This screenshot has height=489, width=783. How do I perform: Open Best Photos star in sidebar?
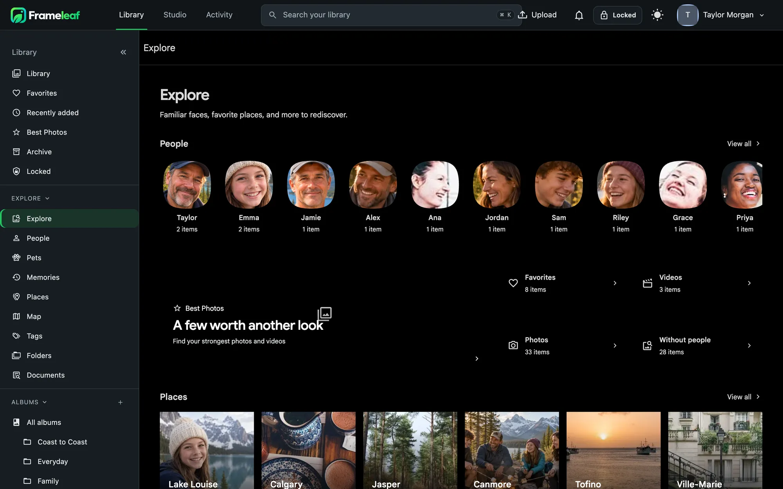point(16,132)
